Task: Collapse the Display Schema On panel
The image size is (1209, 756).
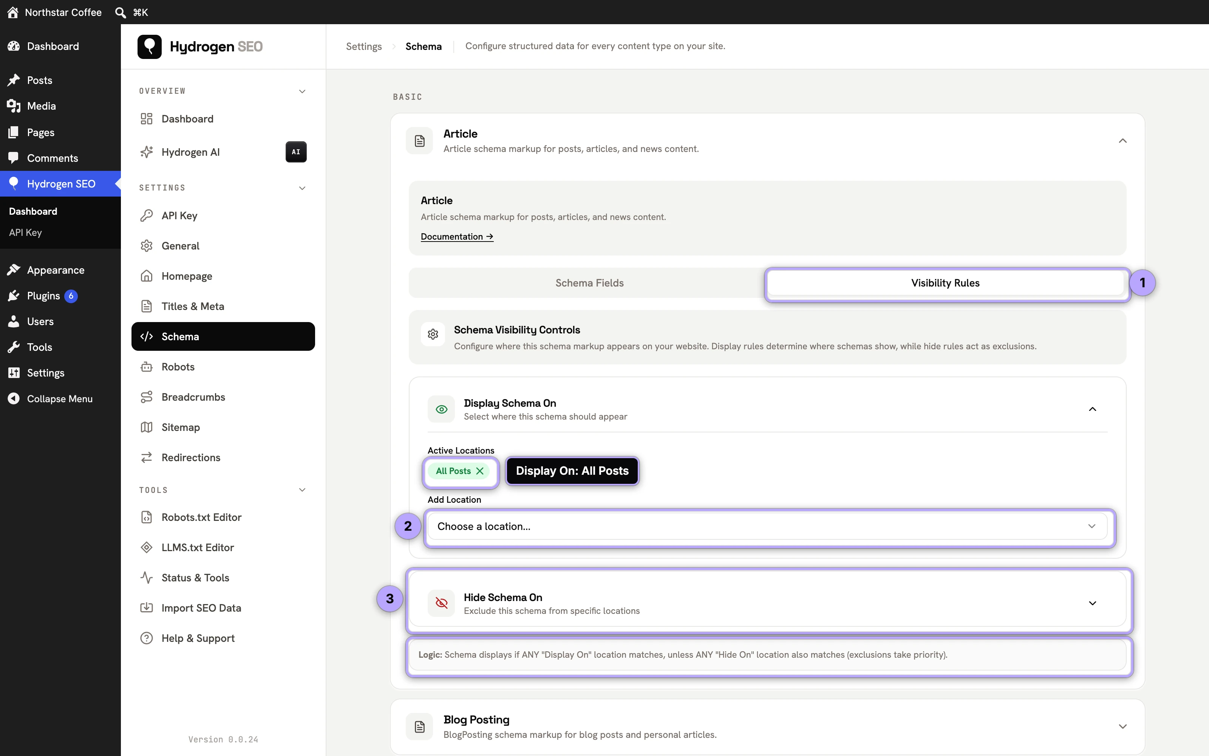Action: click(x=1093, y=409)
